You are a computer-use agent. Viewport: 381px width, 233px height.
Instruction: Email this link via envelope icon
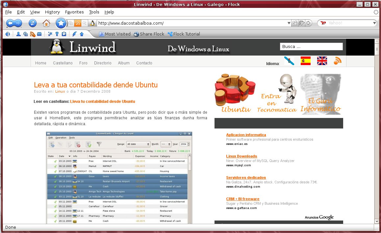(302, 23)
